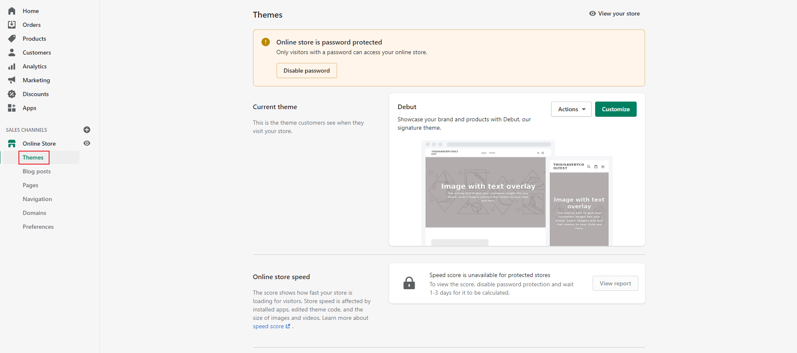Open the Products page
Screen dimensions: 797x353
[34, 39]
